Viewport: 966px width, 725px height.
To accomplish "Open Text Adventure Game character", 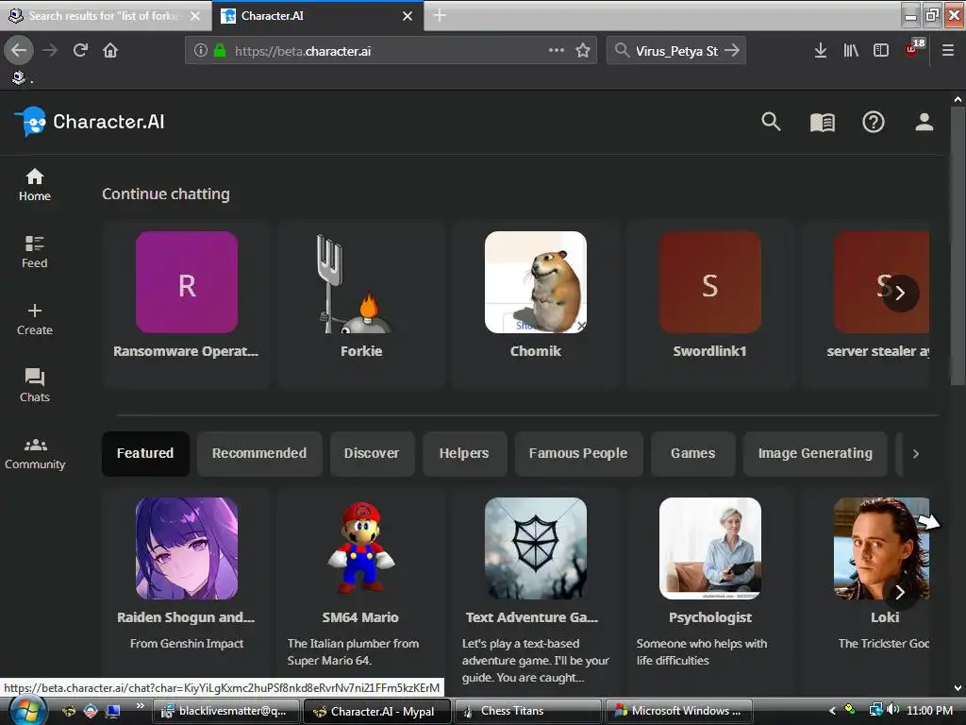I will [536, 591].
